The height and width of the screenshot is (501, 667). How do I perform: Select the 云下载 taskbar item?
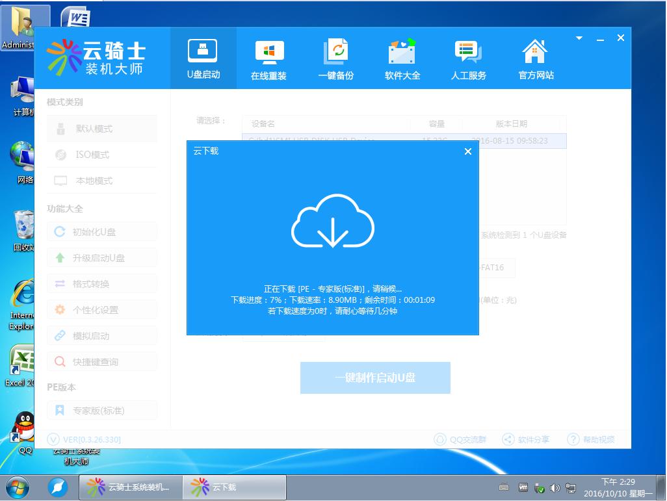click(x=234, y=487)
